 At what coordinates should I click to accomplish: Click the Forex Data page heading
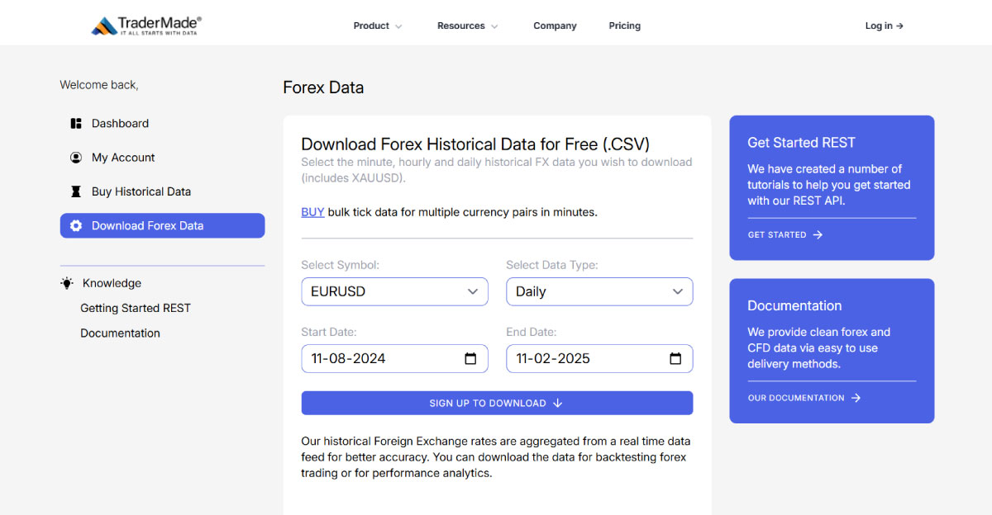323,87
